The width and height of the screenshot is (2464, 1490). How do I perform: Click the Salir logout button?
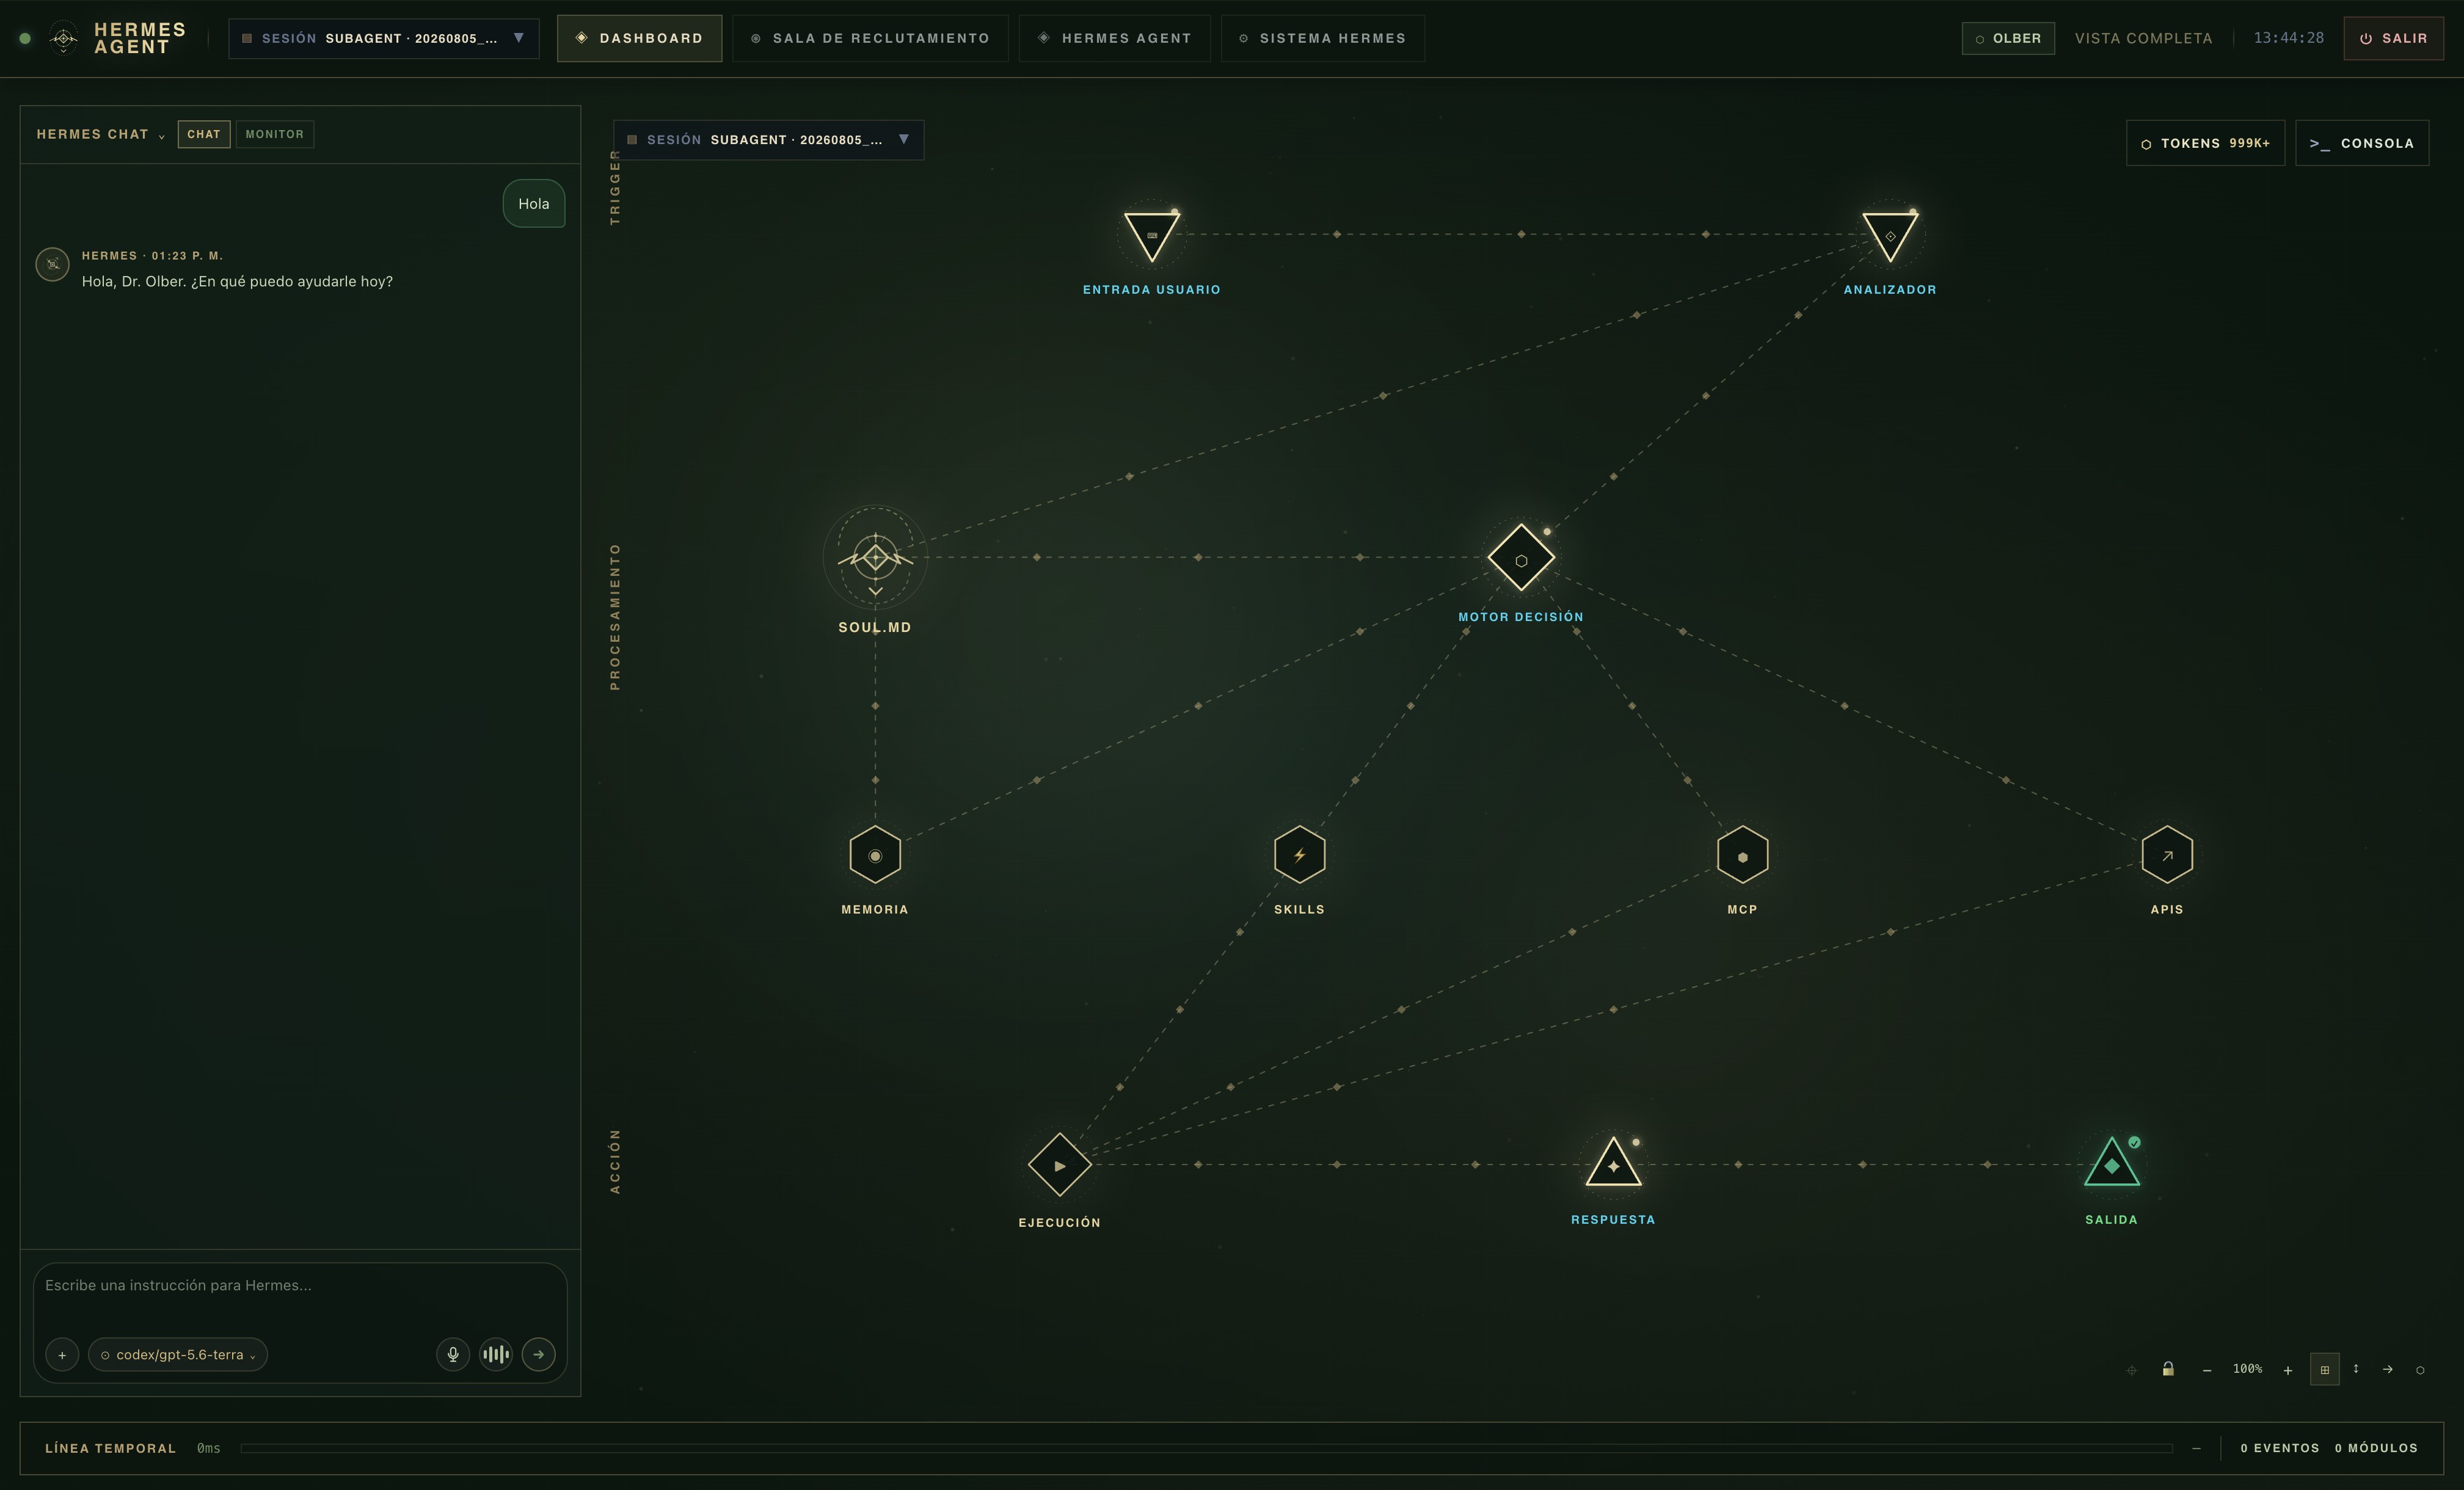coord(2393,38)
